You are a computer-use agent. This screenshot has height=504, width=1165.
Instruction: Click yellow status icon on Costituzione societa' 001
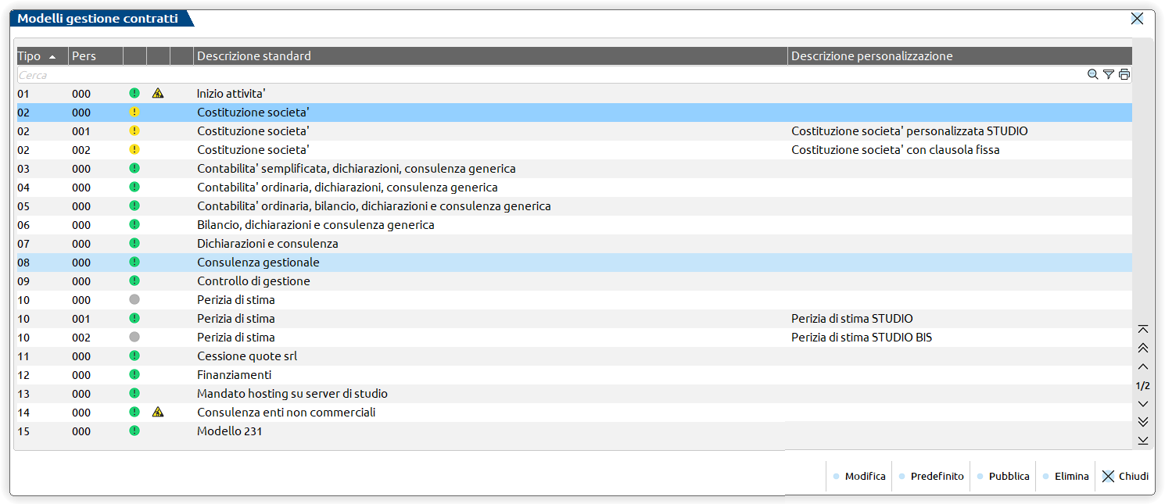pyautogui.click(x=134, y=131)
